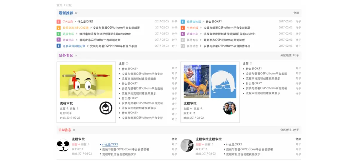The width and height of the screenshot is (354, 162).
Task: Open the 极路由论坛 category link
Action: click(x=194, y=22)
